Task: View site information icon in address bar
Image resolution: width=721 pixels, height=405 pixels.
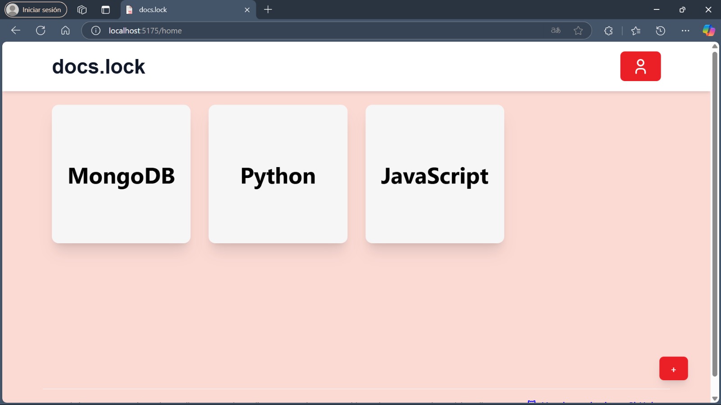Action: click(96, 31)
